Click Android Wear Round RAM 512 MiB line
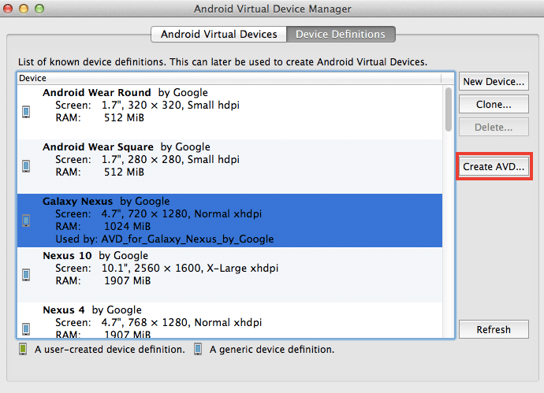The height and width of the screenshot is (393, 544). point(99,118)
